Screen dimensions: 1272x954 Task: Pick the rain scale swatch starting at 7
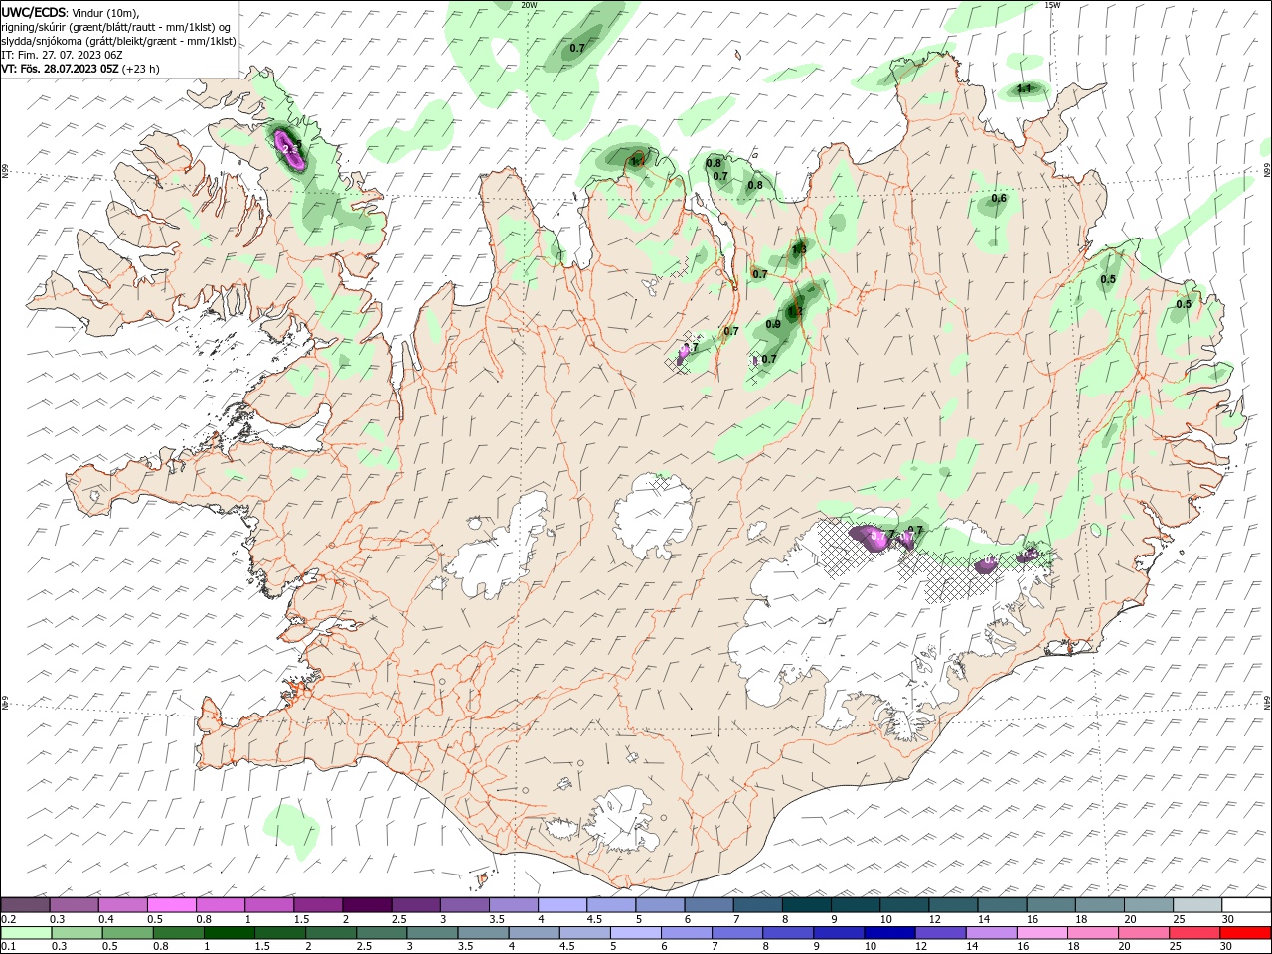pos(736,933)
